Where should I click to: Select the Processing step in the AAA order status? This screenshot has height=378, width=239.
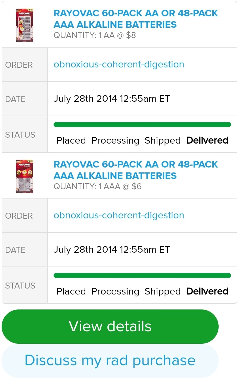115,292
